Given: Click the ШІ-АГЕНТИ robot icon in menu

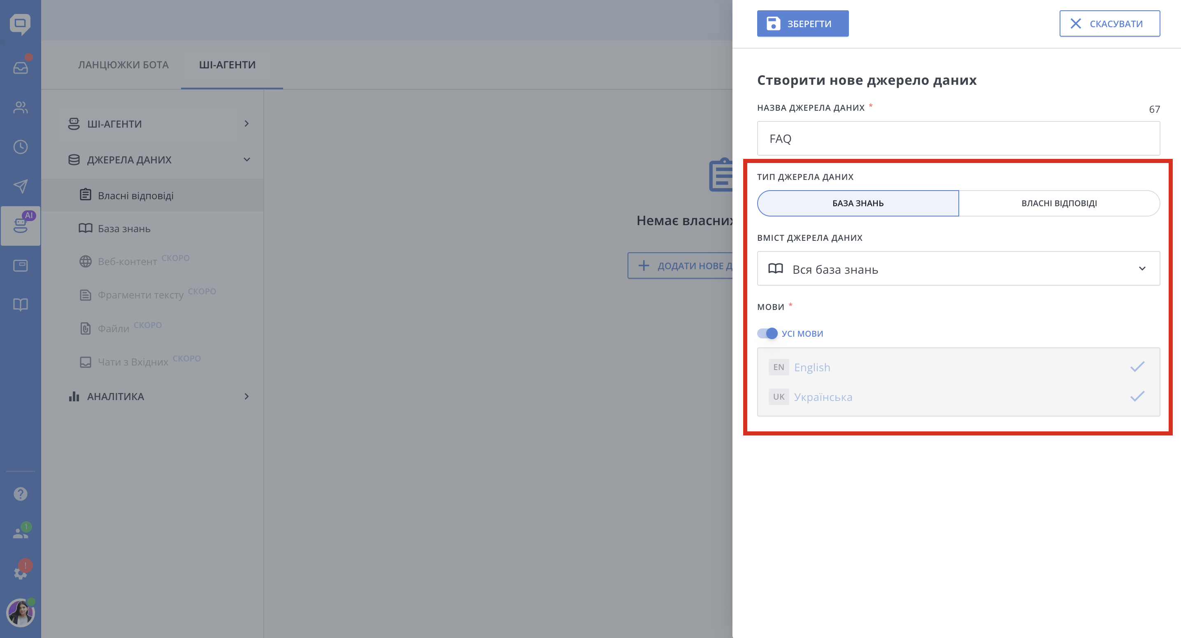Looking at the screenshot, I should 74,124.
